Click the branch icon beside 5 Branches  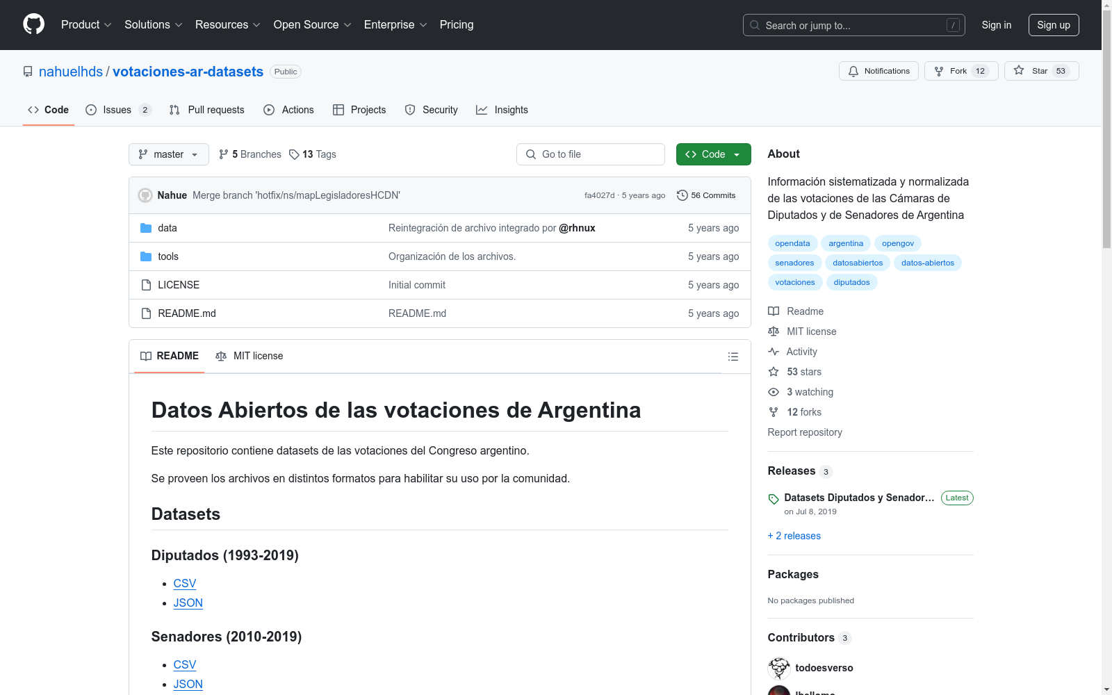coord(224,154)
